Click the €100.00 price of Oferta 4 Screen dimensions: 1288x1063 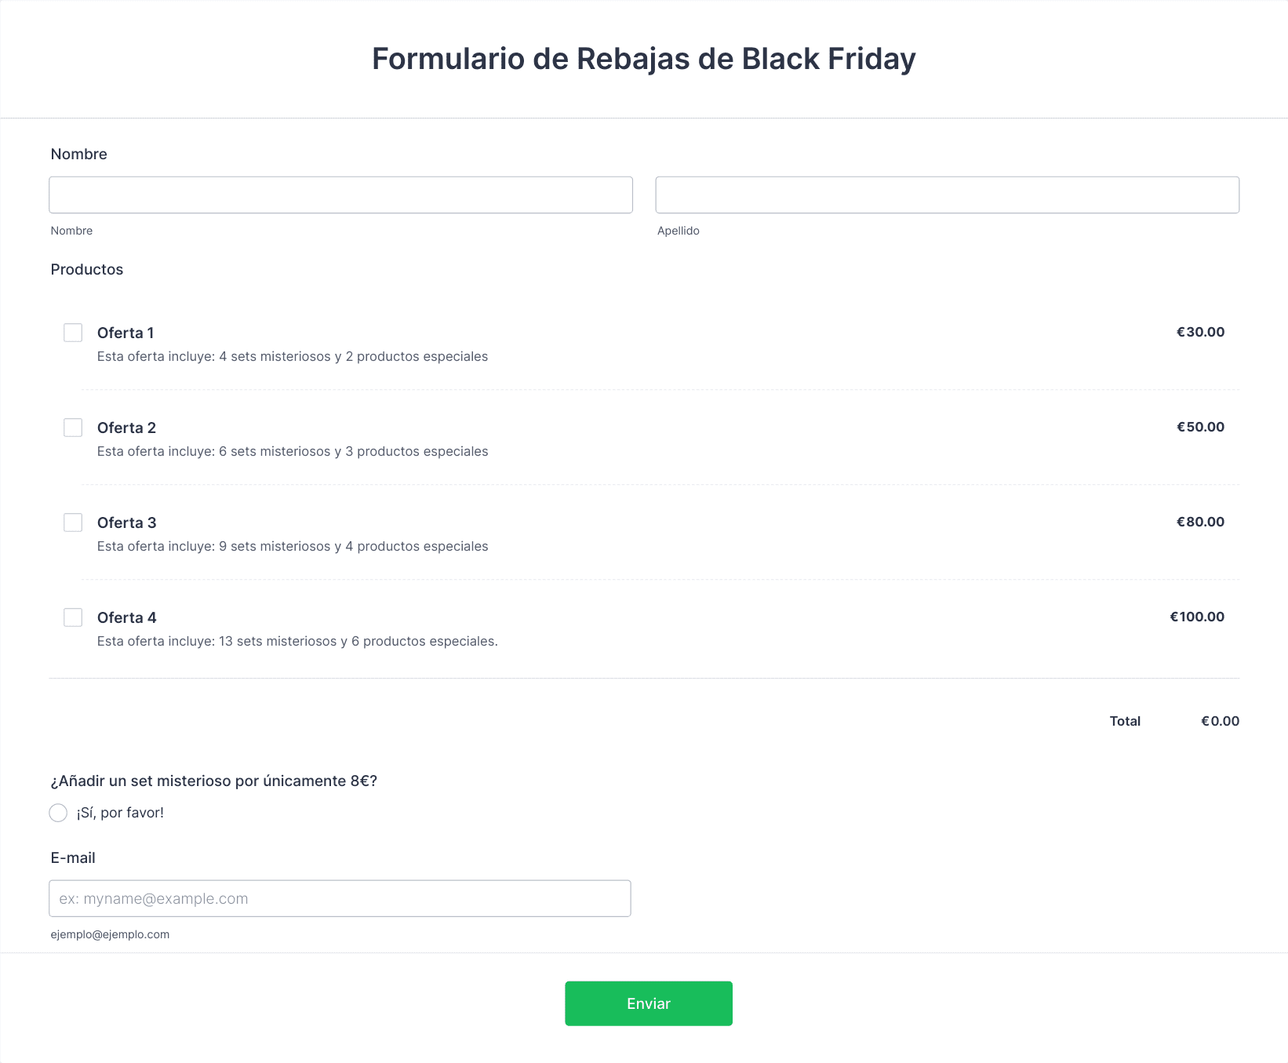1197,617
